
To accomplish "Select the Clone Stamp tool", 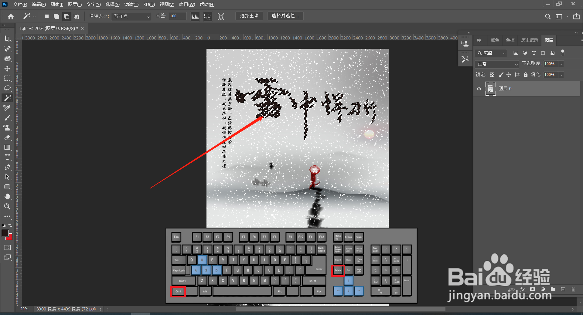I will tap(8, 127).
